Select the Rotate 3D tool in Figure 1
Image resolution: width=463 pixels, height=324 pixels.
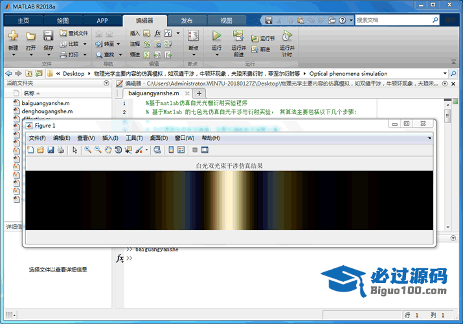point(118,150)
